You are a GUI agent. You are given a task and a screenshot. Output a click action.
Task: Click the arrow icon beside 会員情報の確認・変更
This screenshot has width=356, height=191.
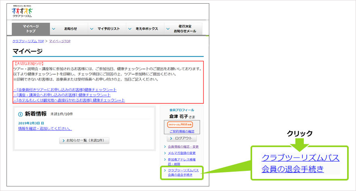pos(165,147)
